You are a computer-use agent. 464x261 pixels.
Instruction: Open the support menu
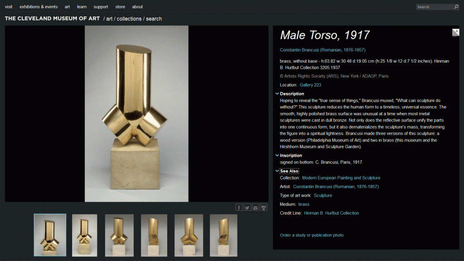(x=101, y=7)
